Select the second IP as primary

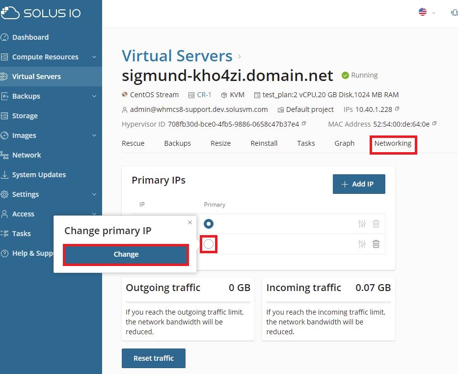pyautogui.click(x=209, y=244)
